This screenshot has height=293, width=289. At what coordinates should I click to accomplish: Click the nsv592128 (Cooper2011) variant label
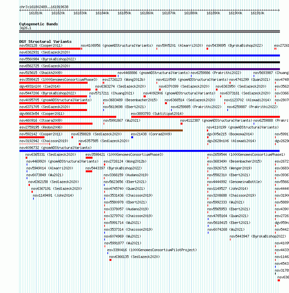pyautogui.click(x=41, y=45)
